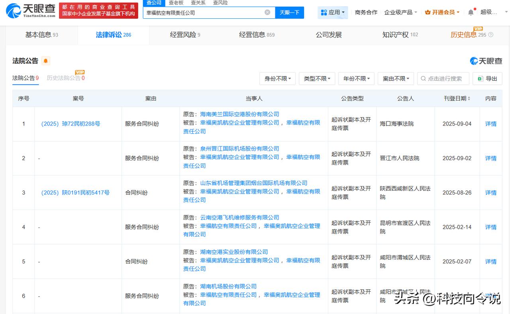This screenshot has height=314, width=510.
Task: Select the 查风险 search mode tab
Action: pyautogui.click(x=220, y=3)
